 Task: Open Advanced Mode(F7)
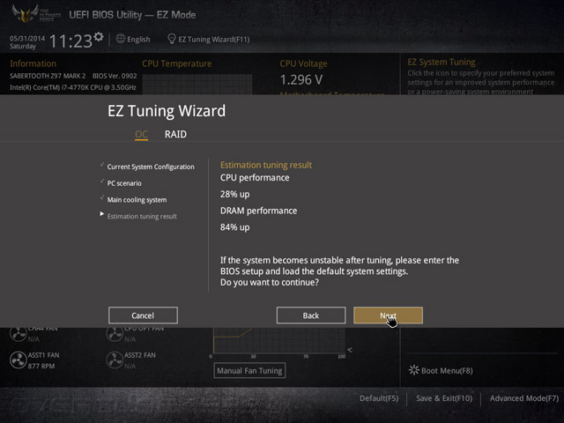[x=524, y=398]
